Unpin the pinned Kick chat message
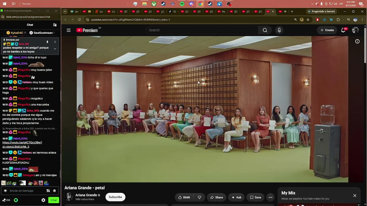Screen dimensions: 367x206 [47, 42]
